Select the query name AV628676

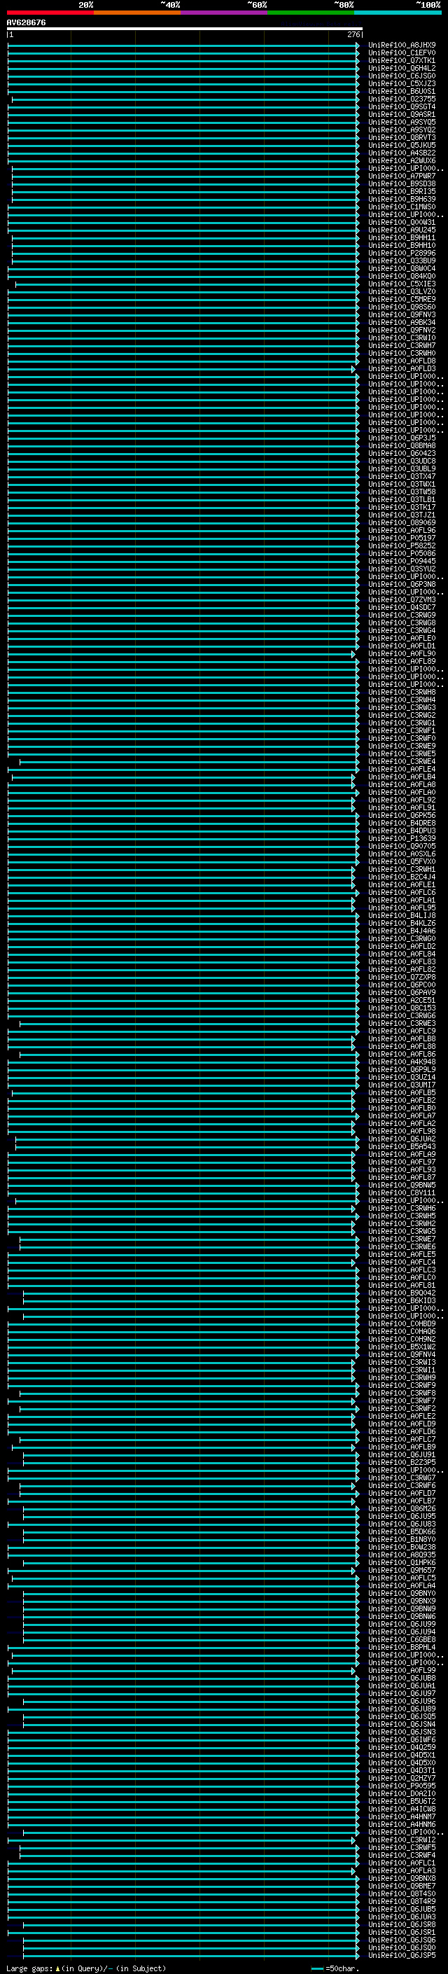tap(26, 23)
